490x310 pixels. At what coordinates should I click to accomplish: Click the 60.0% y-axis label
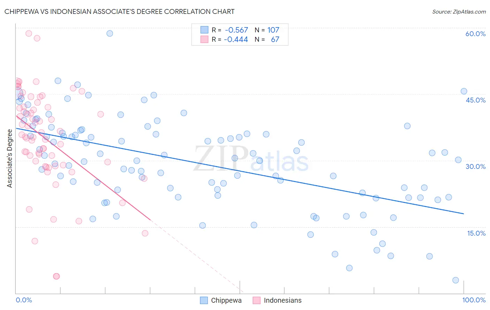(x=475, y=34)
